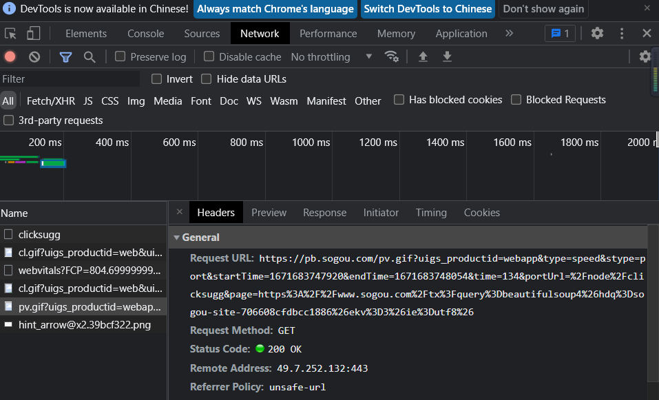Collapse the General section triangle
Image resolution: width=659 pixels, height=400 pixels.
[176, 238]
